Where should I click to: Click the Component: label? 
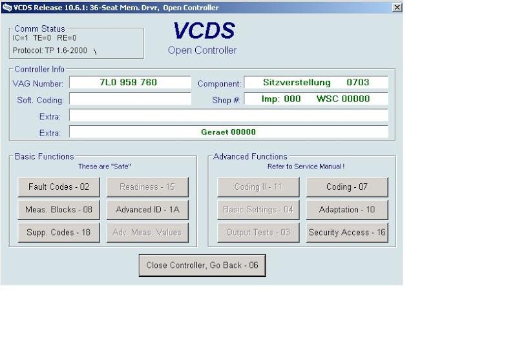click(x=219, y=84)
